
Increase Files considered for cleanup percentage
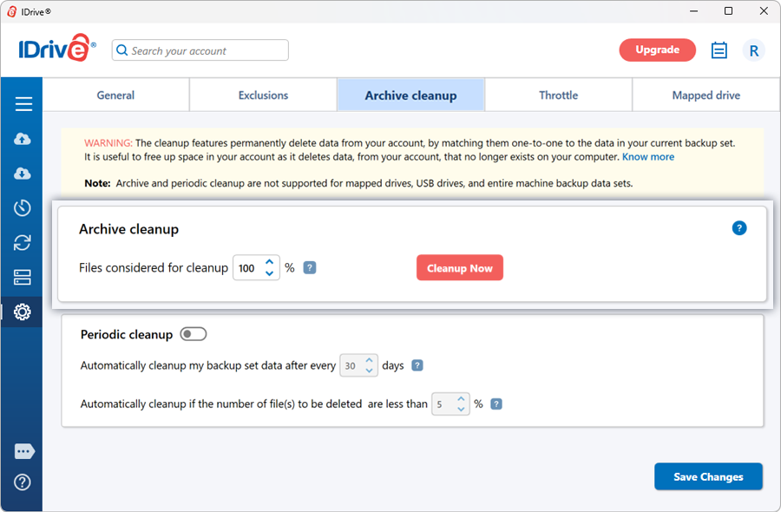(x=270, y=261)
